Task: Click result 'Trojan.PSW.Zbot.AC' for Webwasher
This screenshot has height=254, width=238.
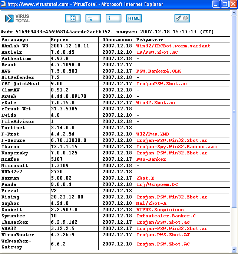Action: point(163,244)
